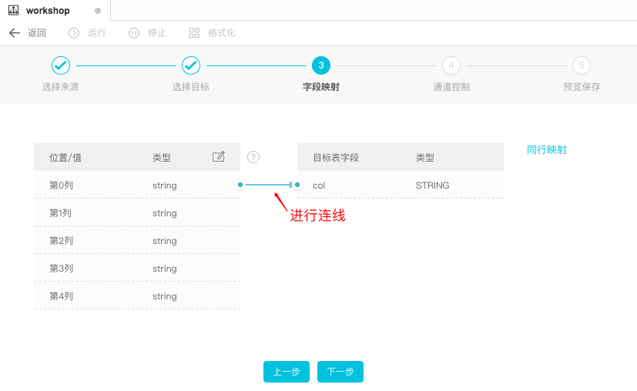This screenshot has height=391, width=637.
Task: Click the 停止 toolbar label
Action: point(157,33)
